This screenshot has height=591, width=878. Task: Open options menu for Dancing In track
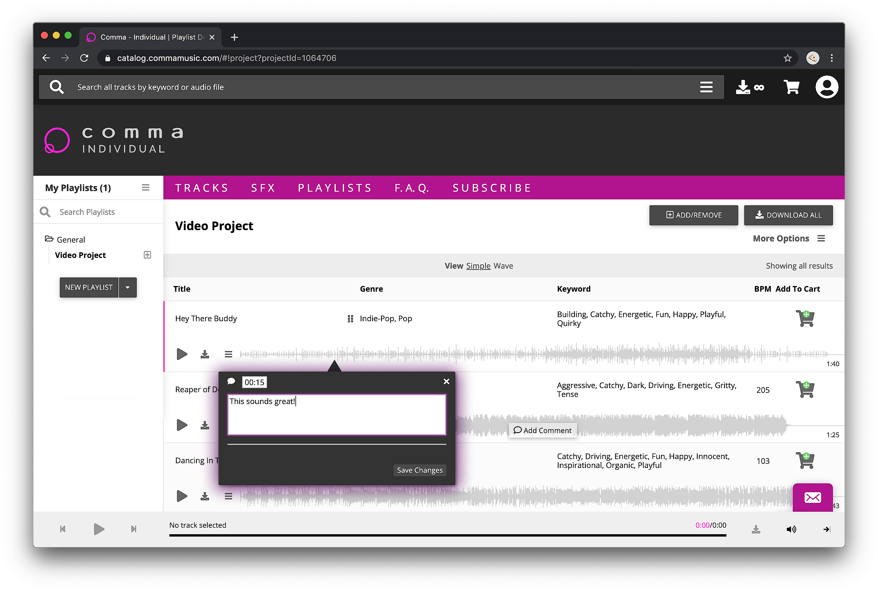[x=228, y=496]
